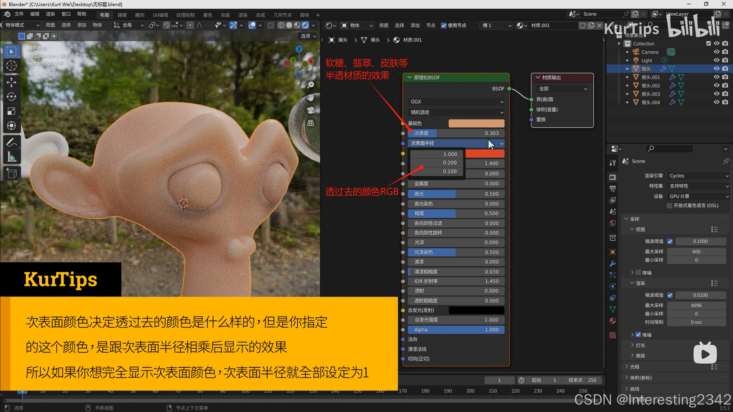
Task: Open the GGX distribution dropdown
Action: coord(456,102)
